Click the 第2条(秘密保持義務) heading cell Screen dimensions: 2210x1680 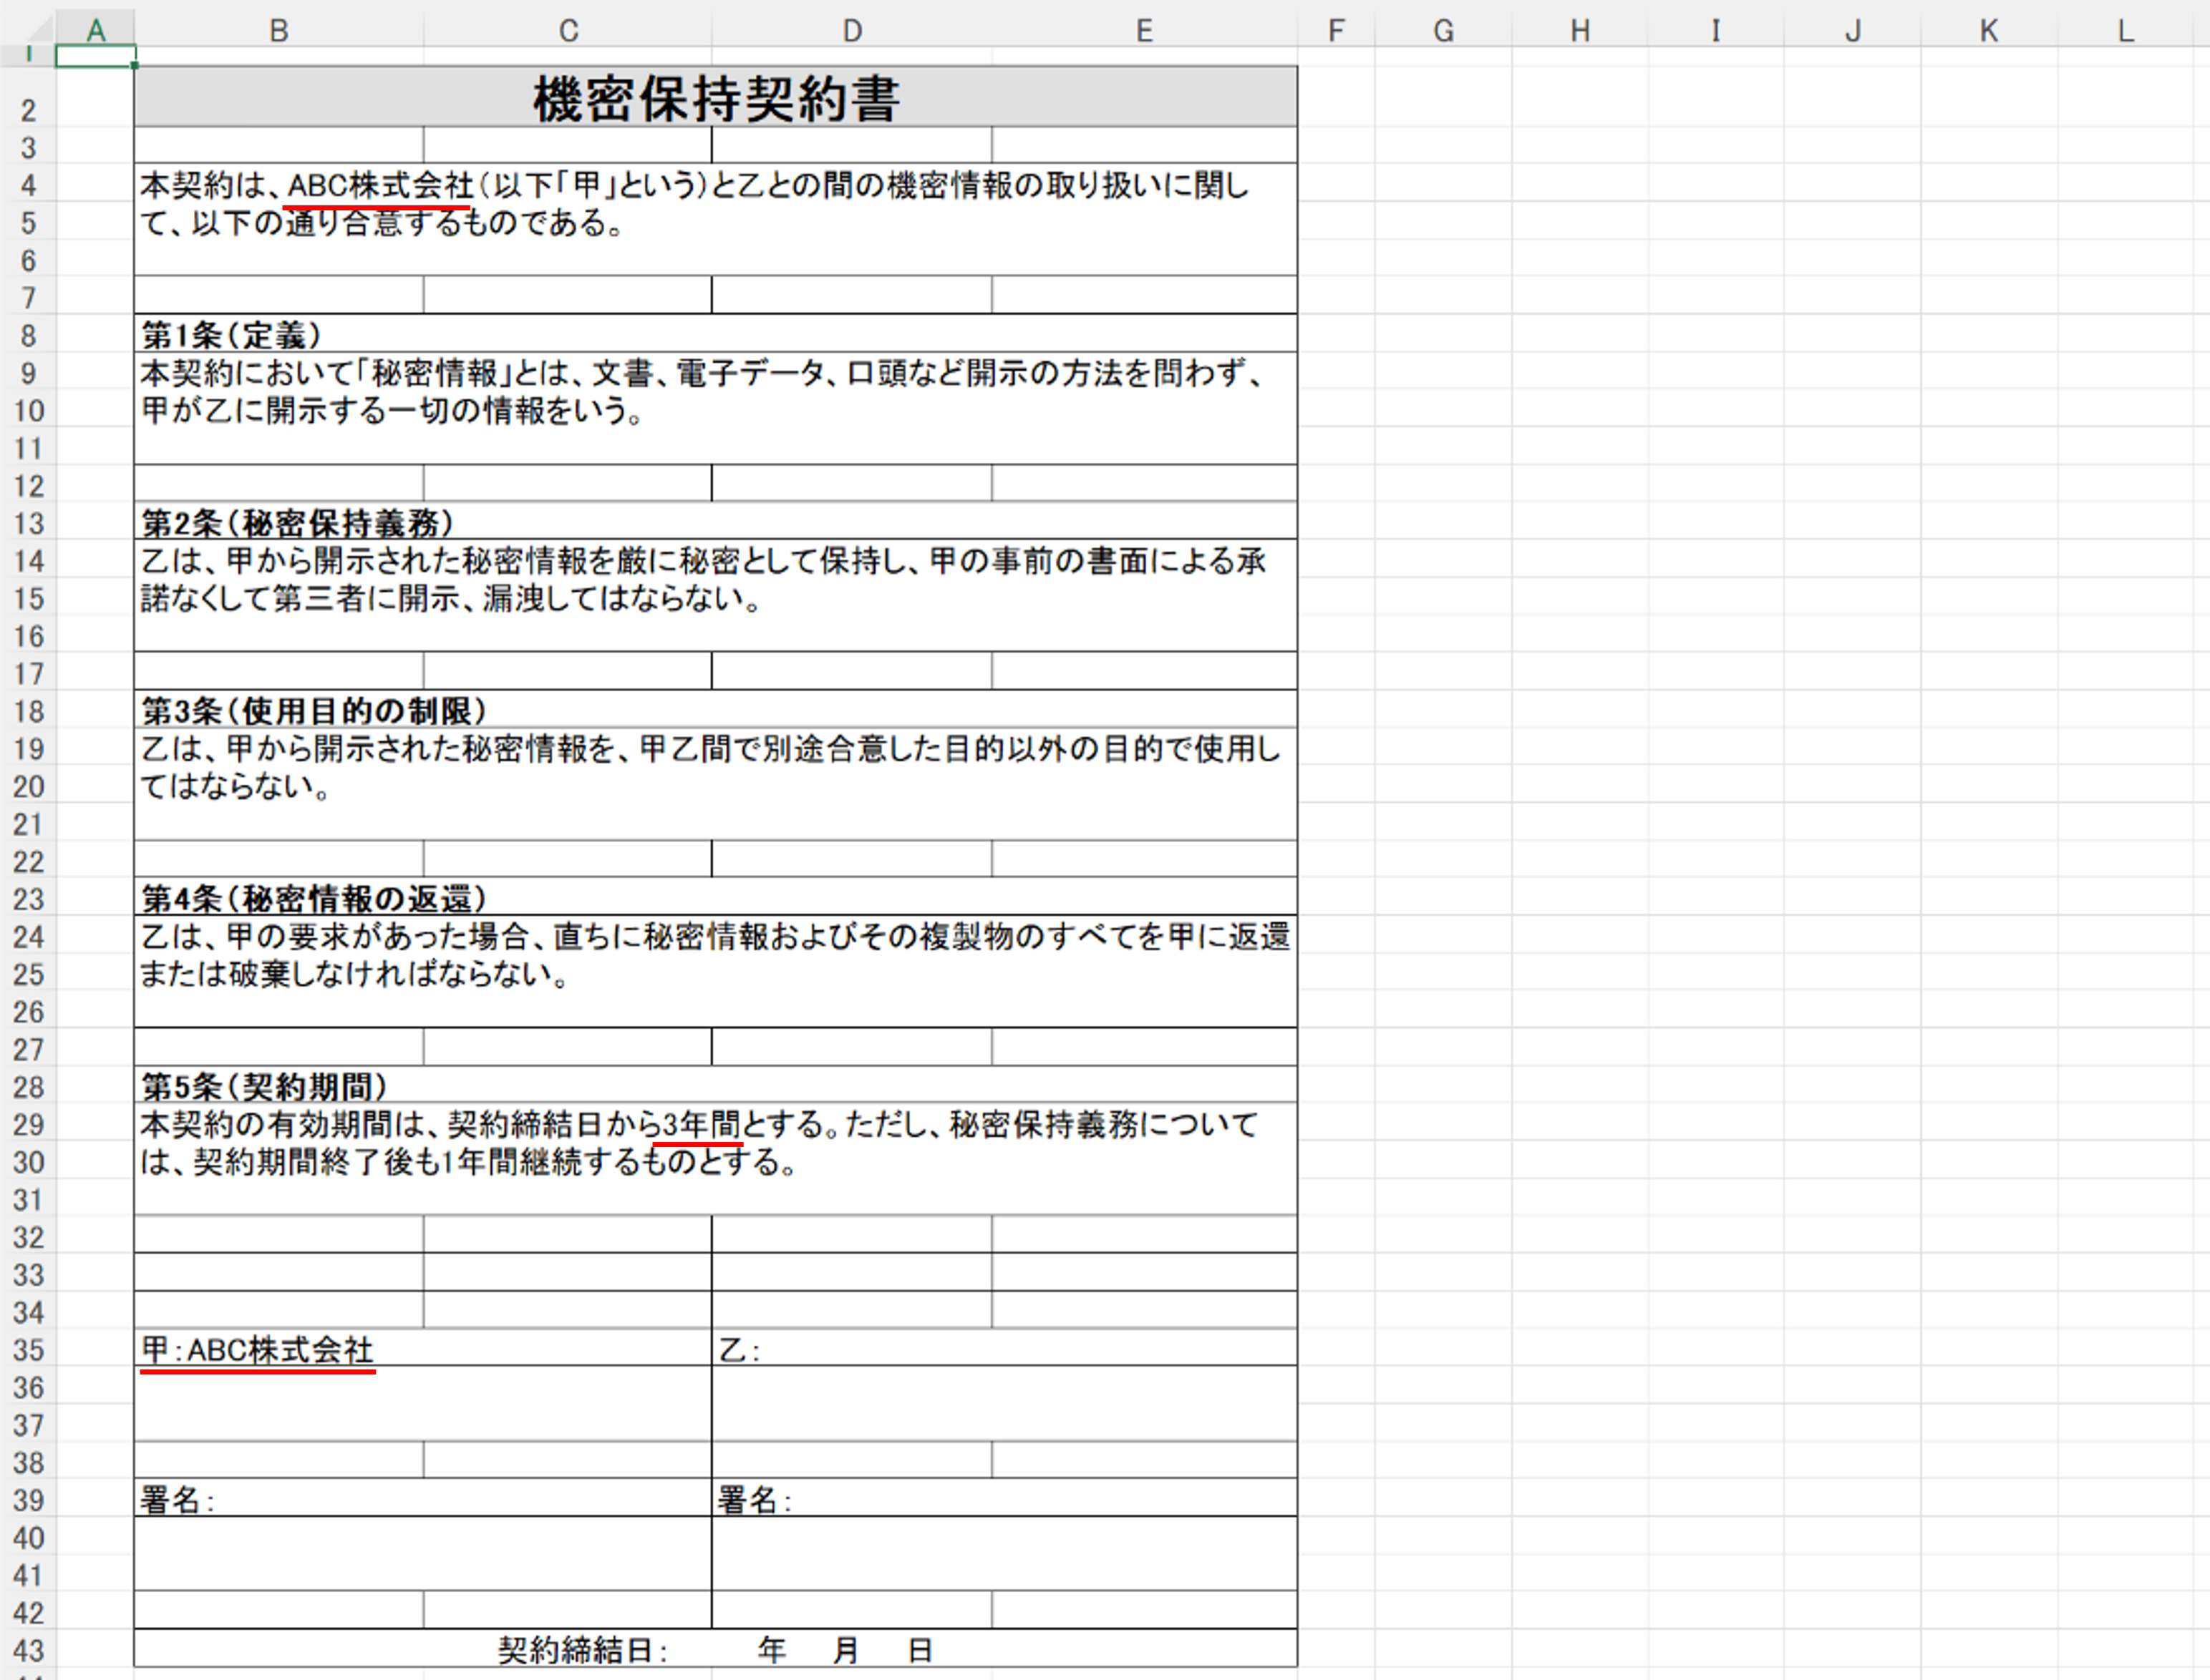[298, 523]
